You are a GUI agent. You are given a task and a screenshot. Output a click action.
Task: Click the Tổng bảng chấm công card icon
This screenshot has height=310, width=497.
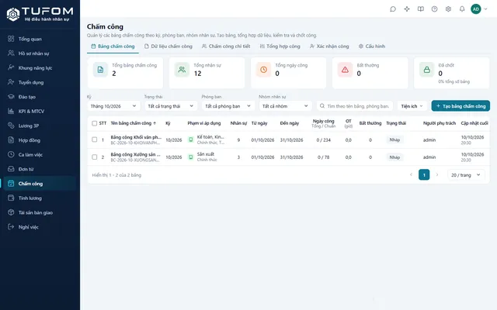coord(100,70)
